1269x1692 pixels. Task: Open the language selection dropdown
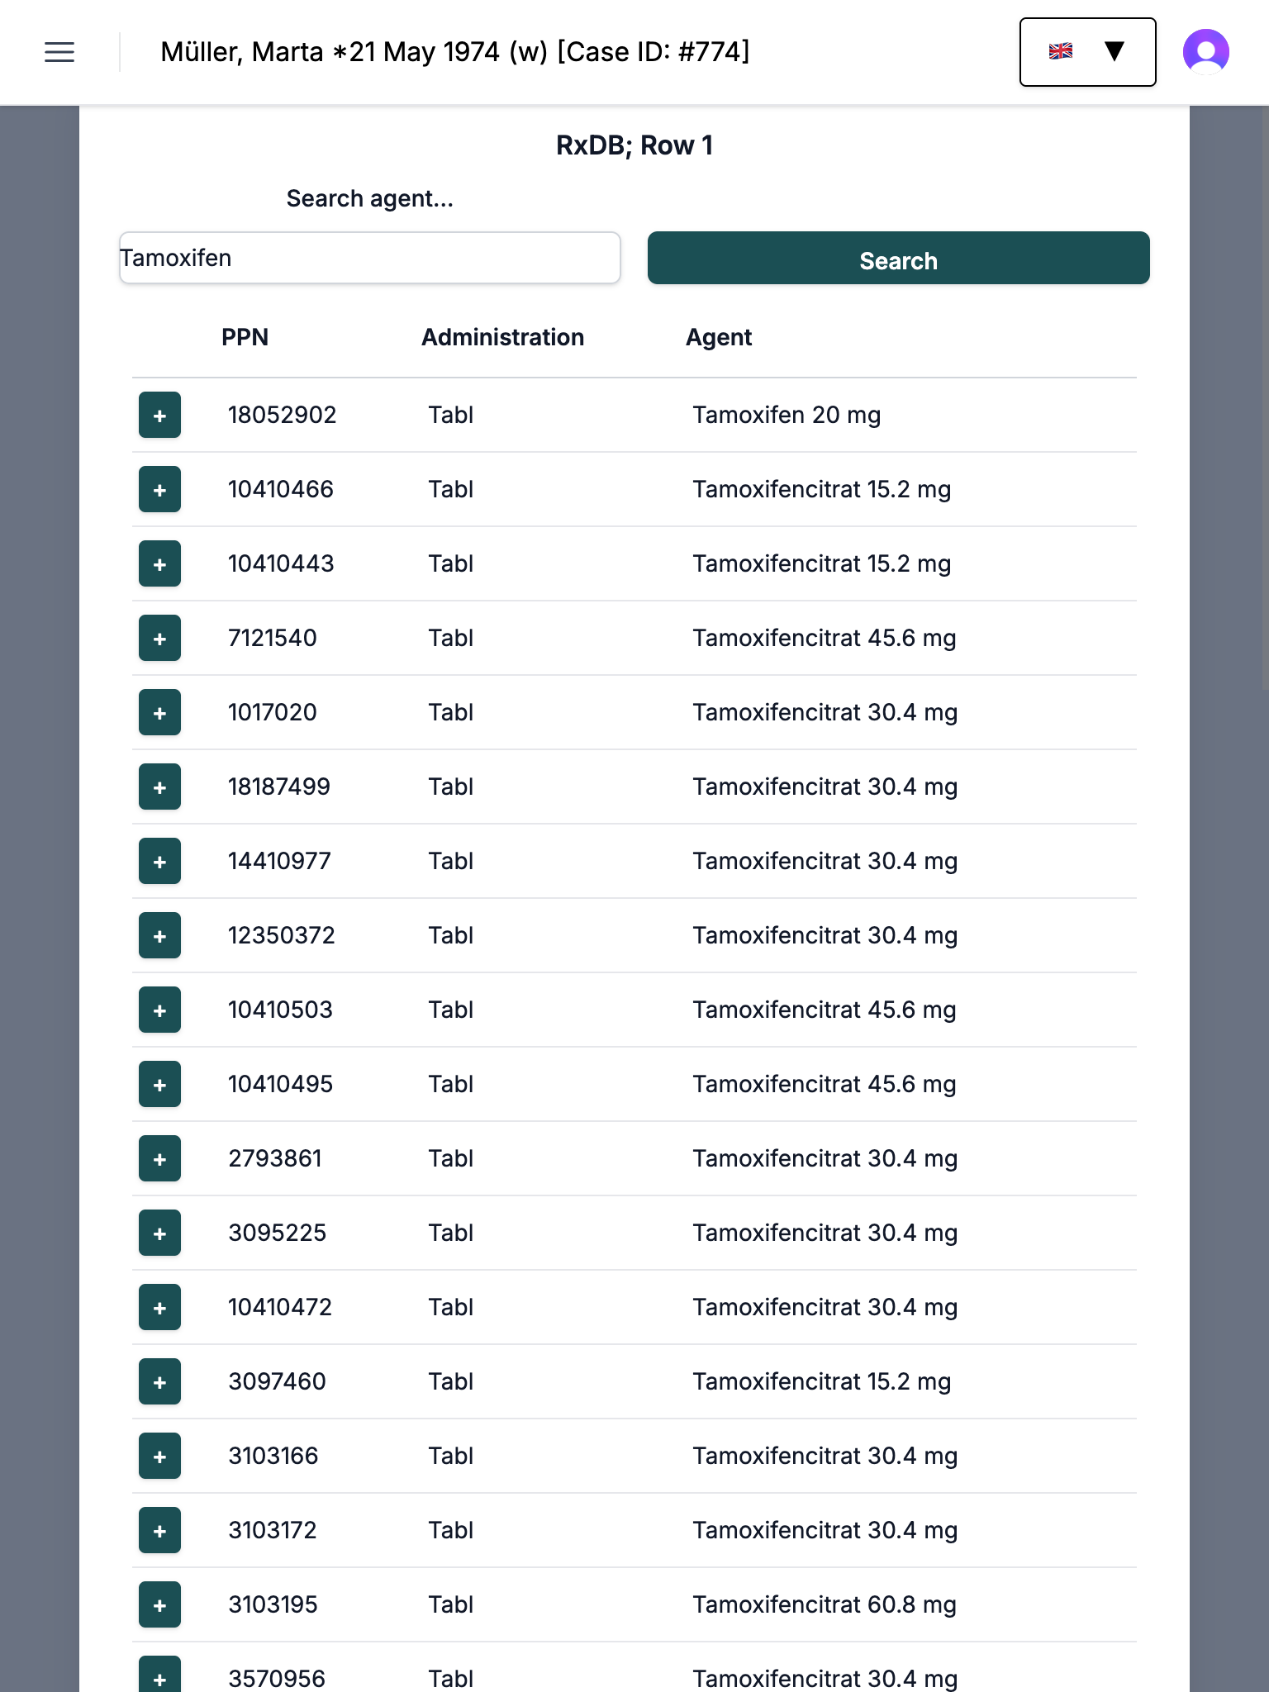click(1087, 52)
